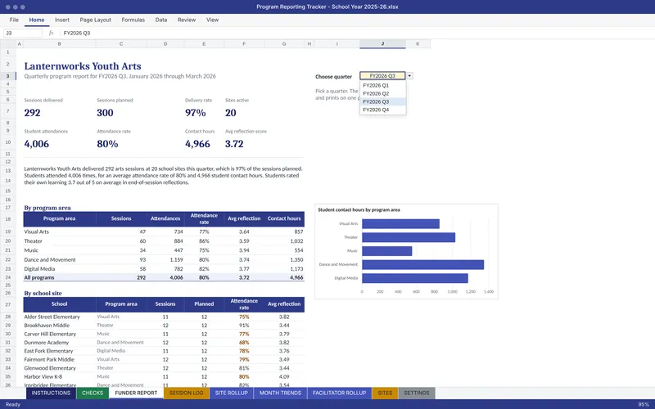Click the Visual Arts row in program table

[x=164, y=231]
